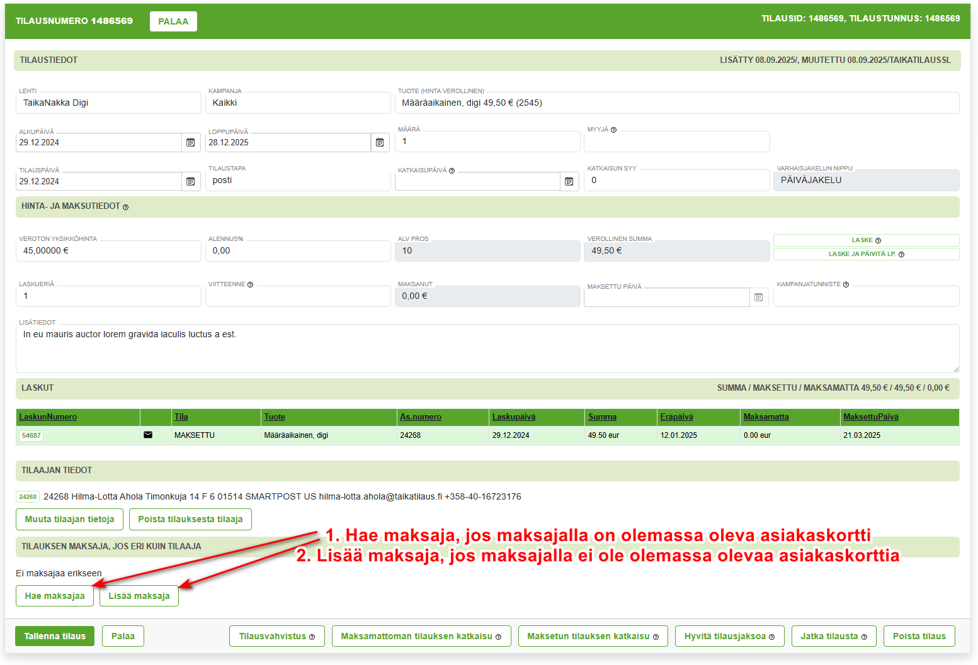This screenshot has height=665, width=978.
Task: Sort invoices by Eräpäivä column header
Action: (676, 416)
